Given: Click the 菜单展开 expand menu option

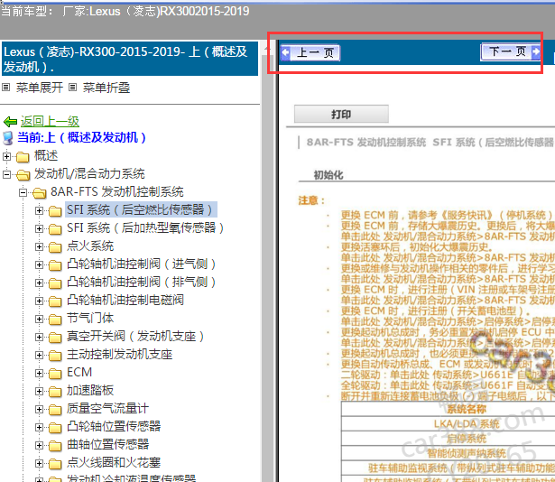Looking at the screenshot, I should pos(40,88).
